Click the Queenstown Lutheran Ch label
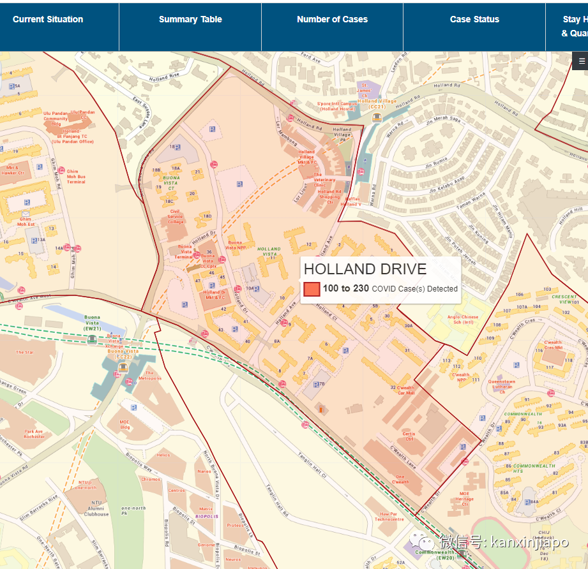Viewport: 588px width, 569px height. click(502, 387)
